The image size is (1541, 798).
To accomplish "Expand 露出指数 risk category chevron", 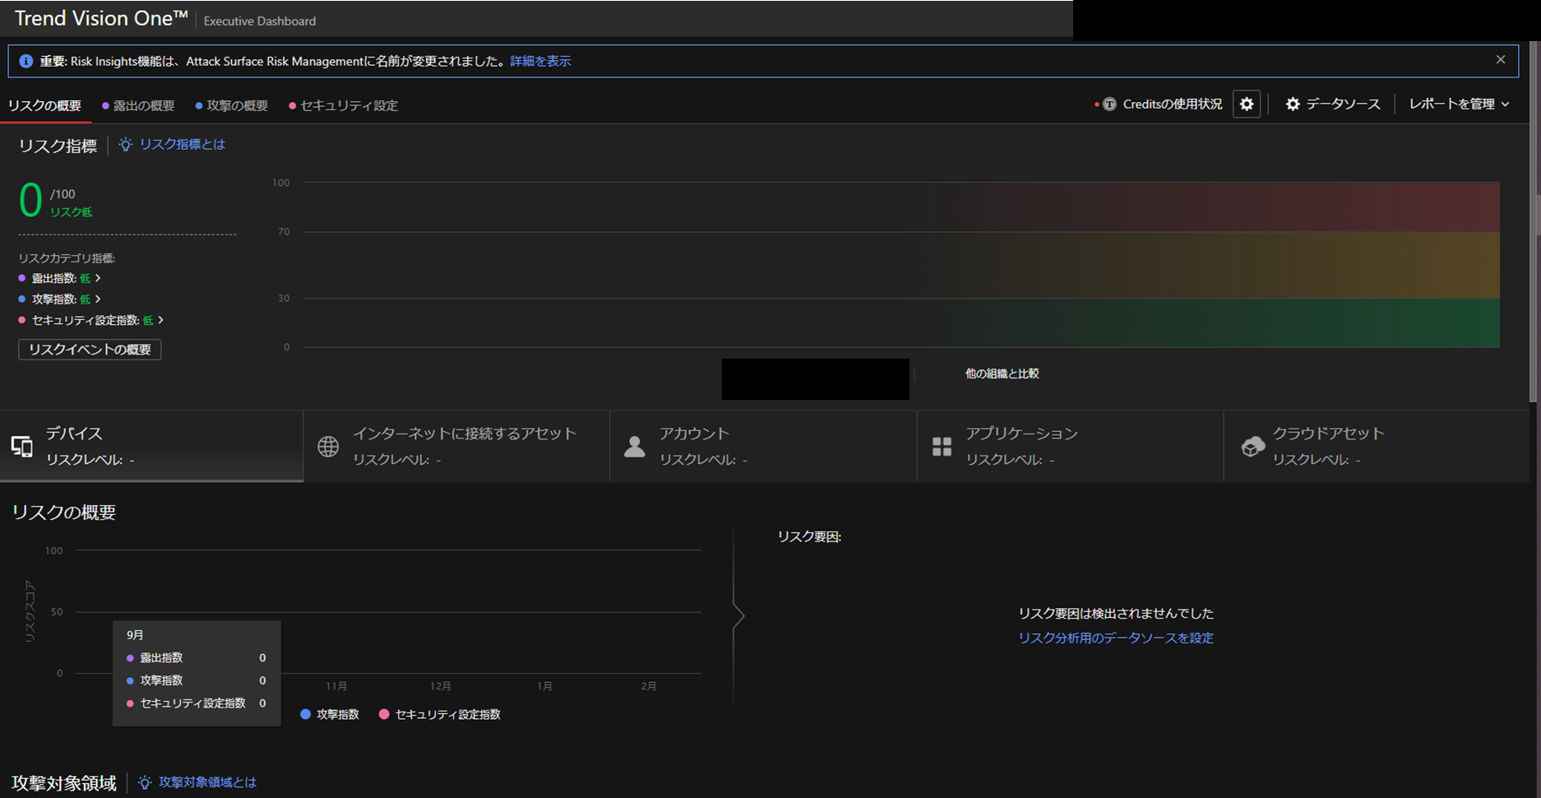I will click(98, 279).
